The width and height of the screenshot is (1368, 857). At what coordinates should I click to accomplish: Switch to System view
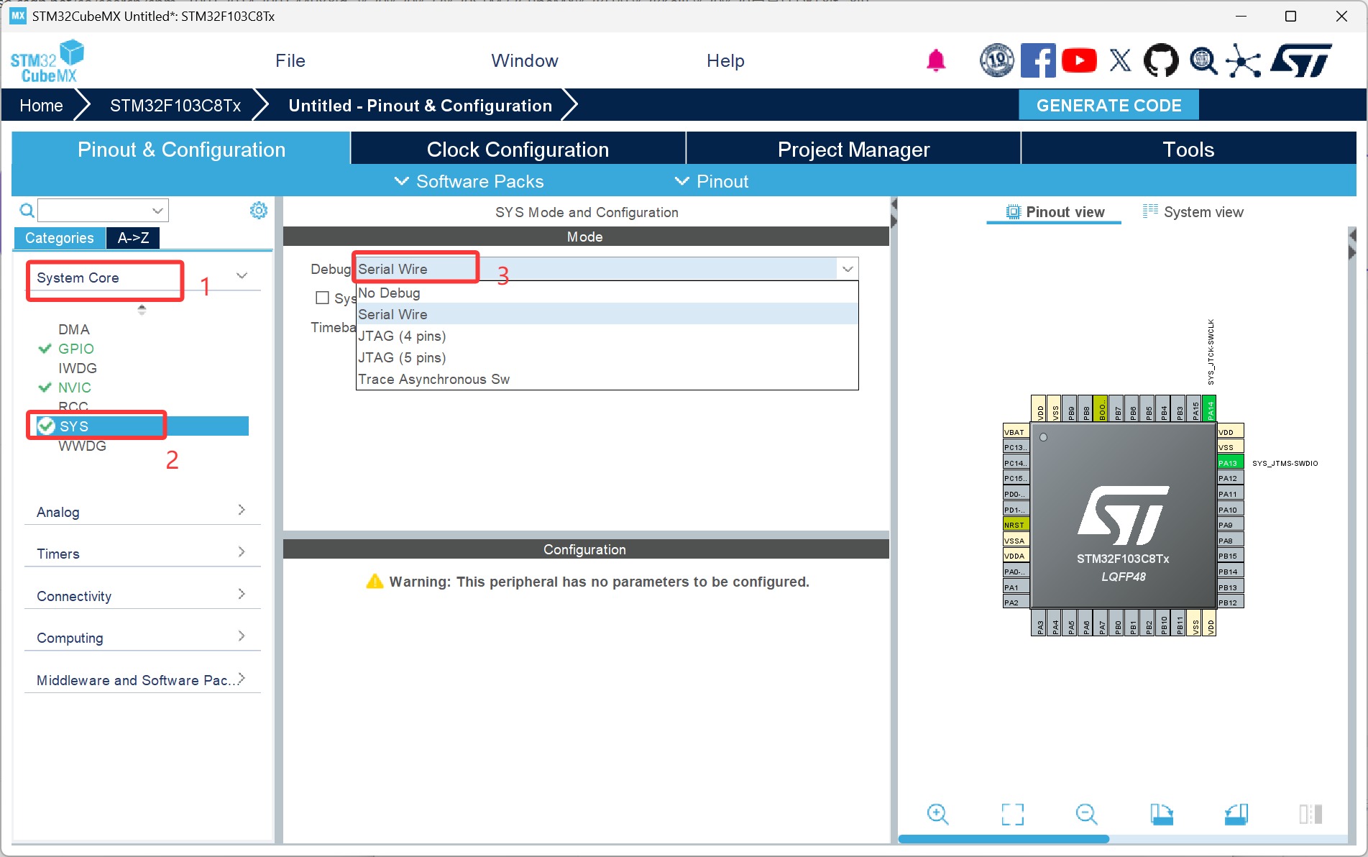tap(1193, 212)
